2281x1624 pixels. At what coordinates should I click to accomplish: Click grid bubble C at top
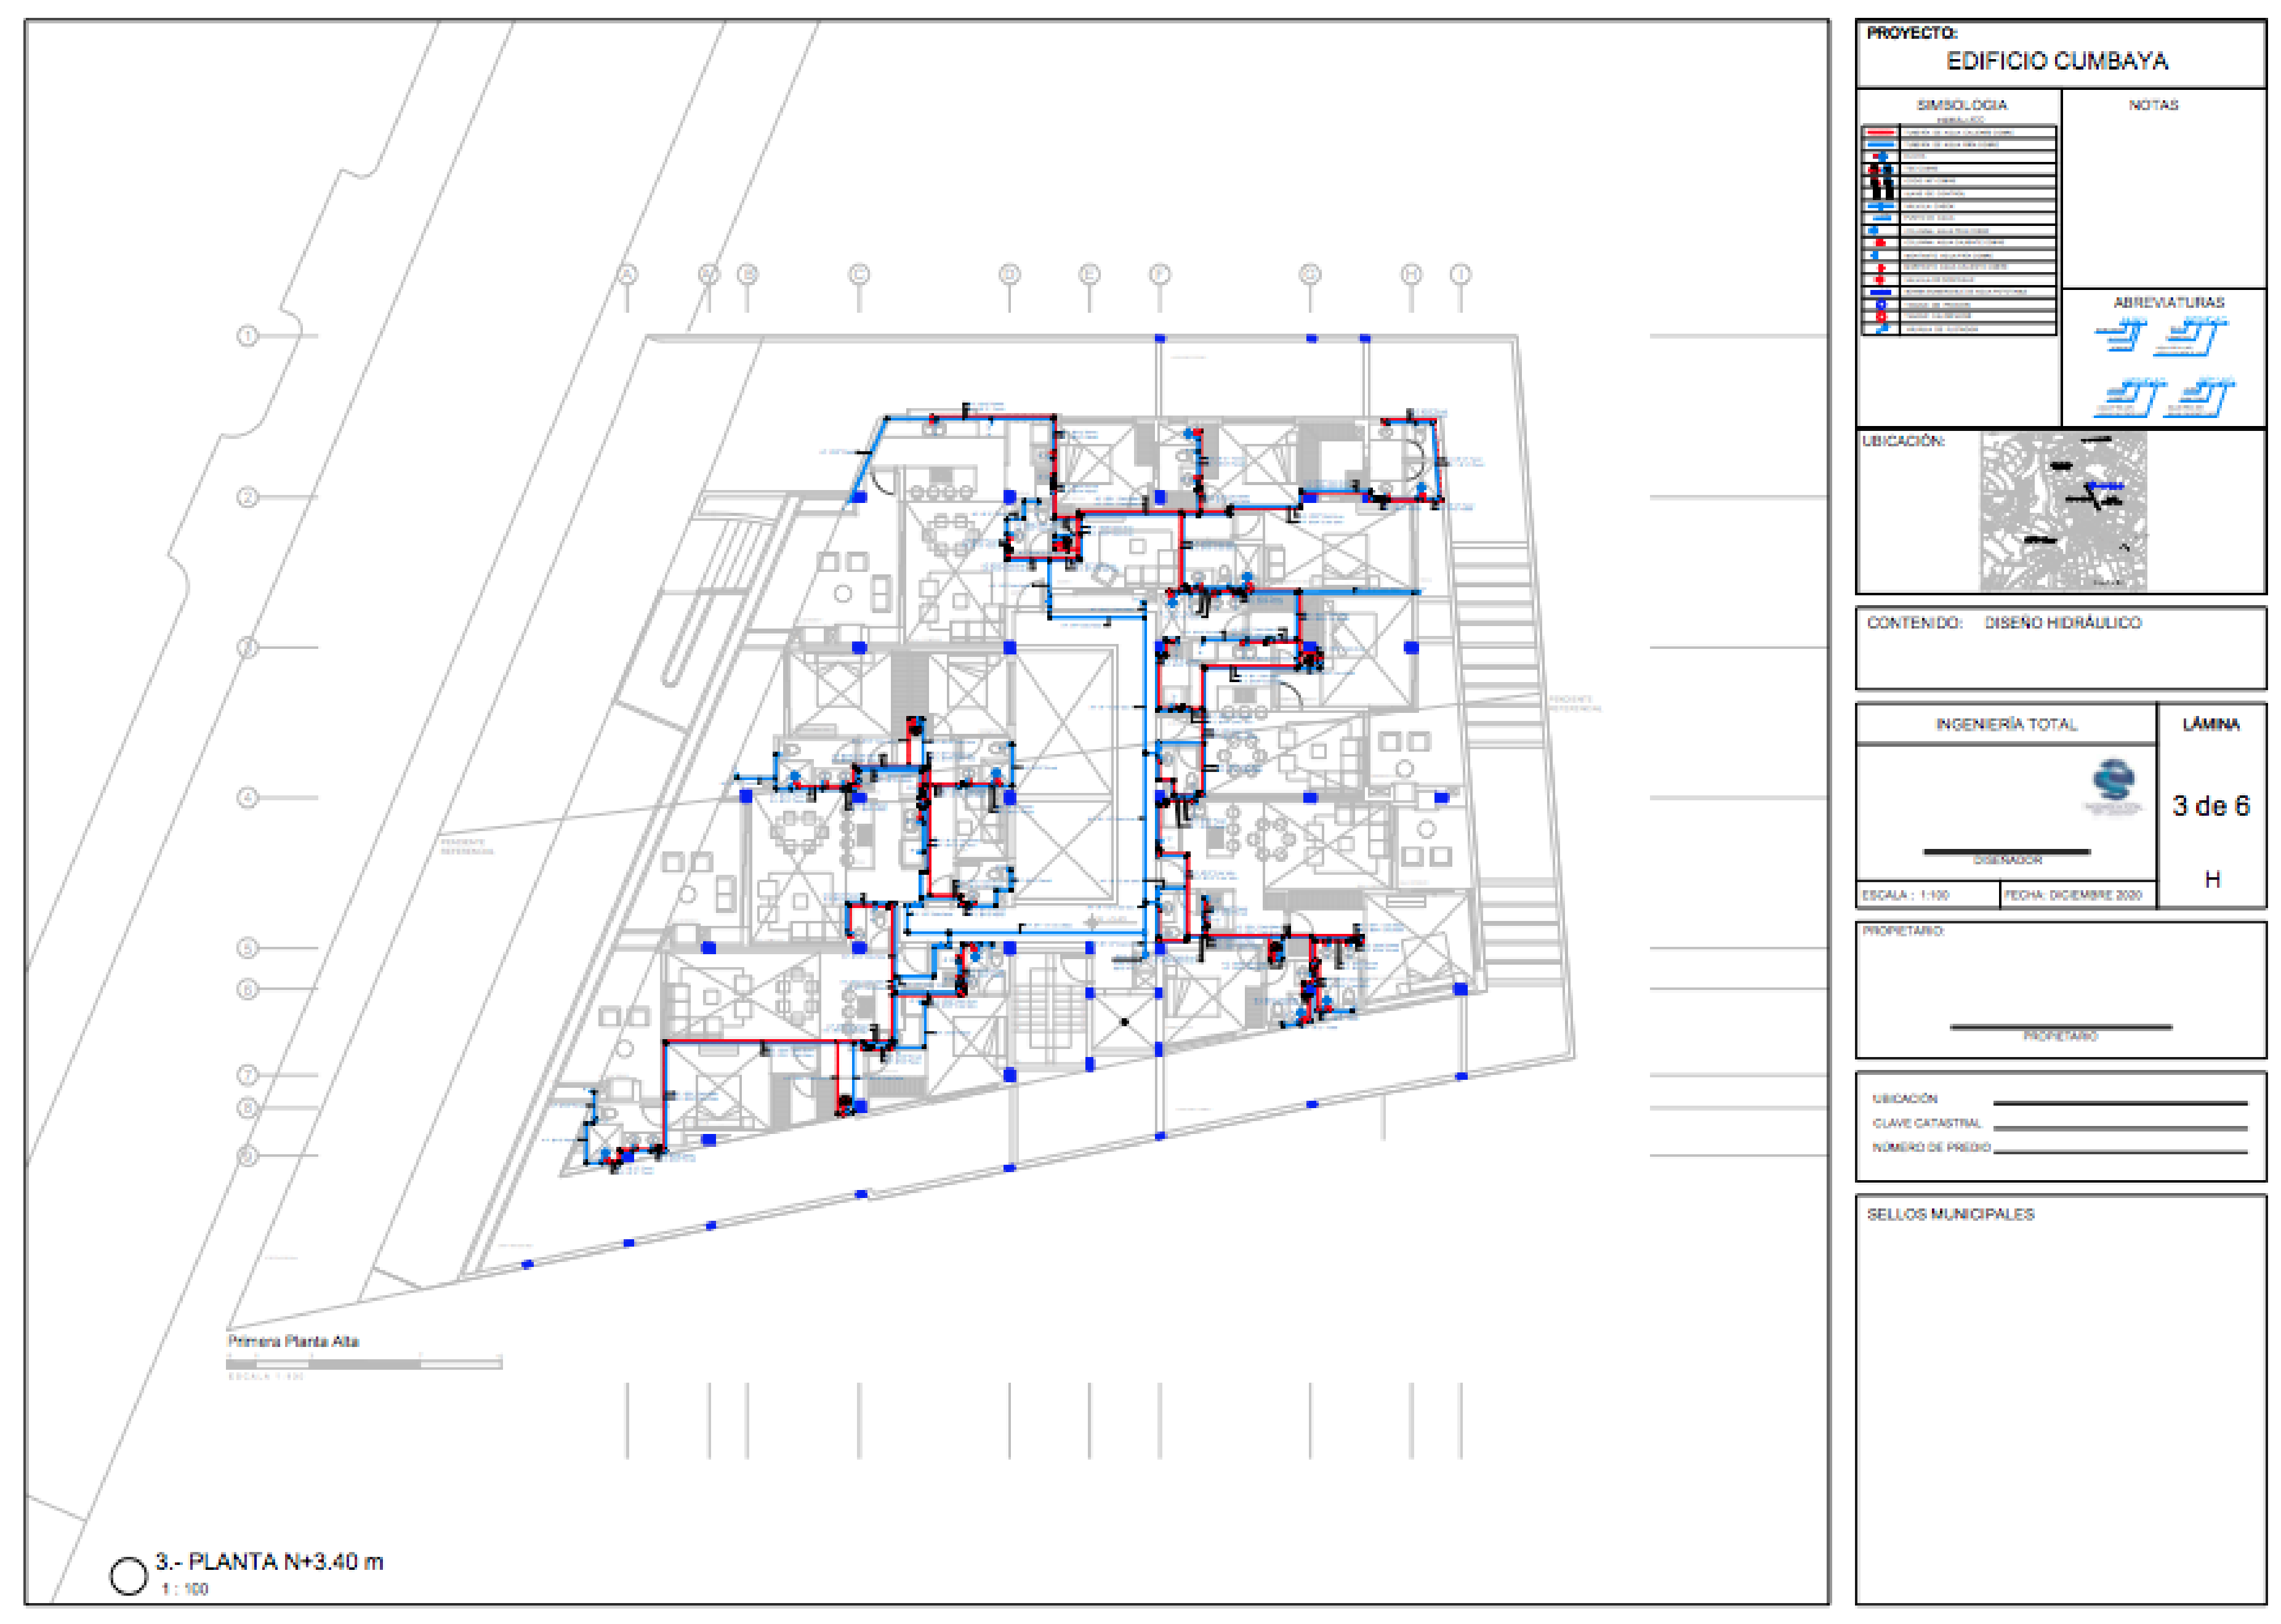tap(859, 274)
